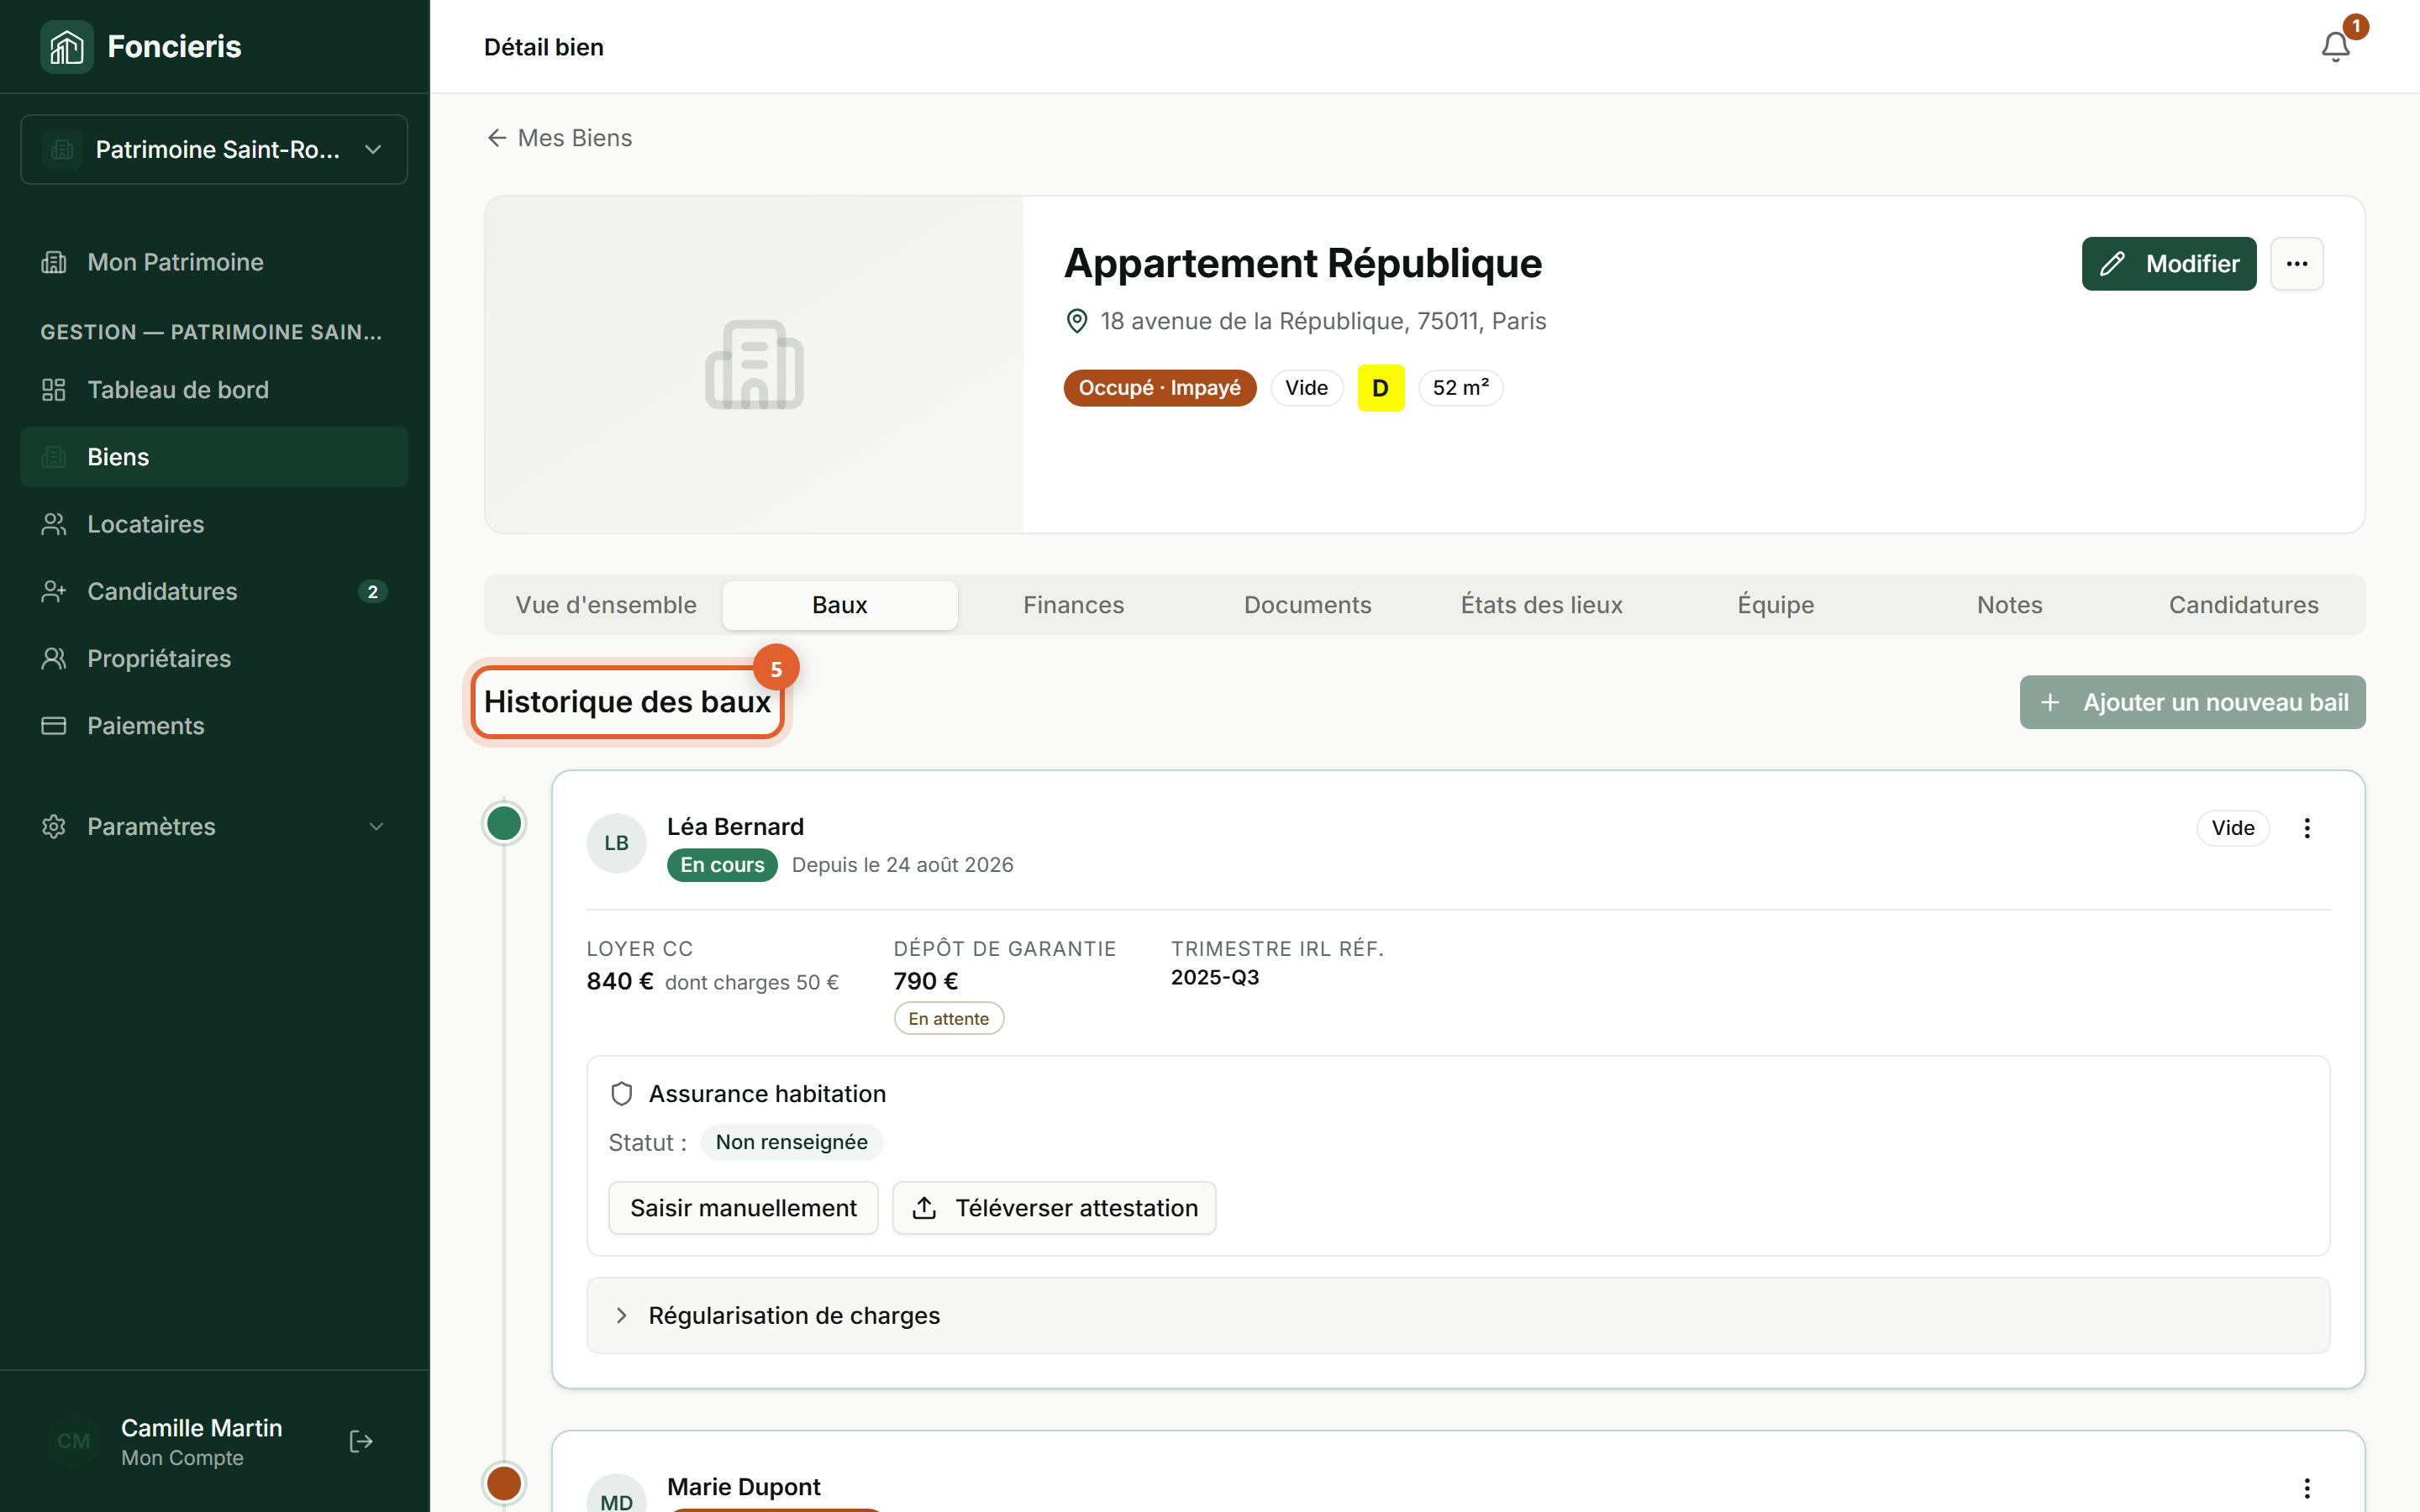Click the Paramètres gear icon

(x=54, y=826)
